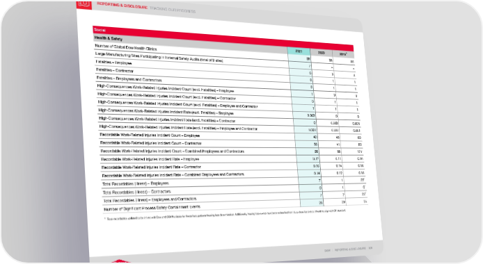Click Total Recordables (Illness) – Contractors row
Viewport: 483px width, 264px height.
tap(137, 192)
